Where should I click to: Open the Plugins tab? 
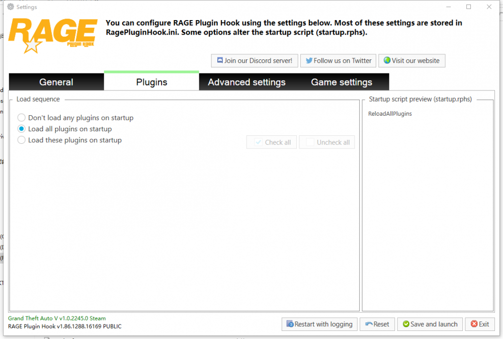click(x=151, y=82)
